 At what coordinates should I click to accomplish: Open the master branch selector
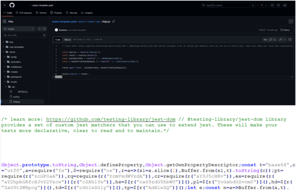pyautogui.click(x=19, y=29)
